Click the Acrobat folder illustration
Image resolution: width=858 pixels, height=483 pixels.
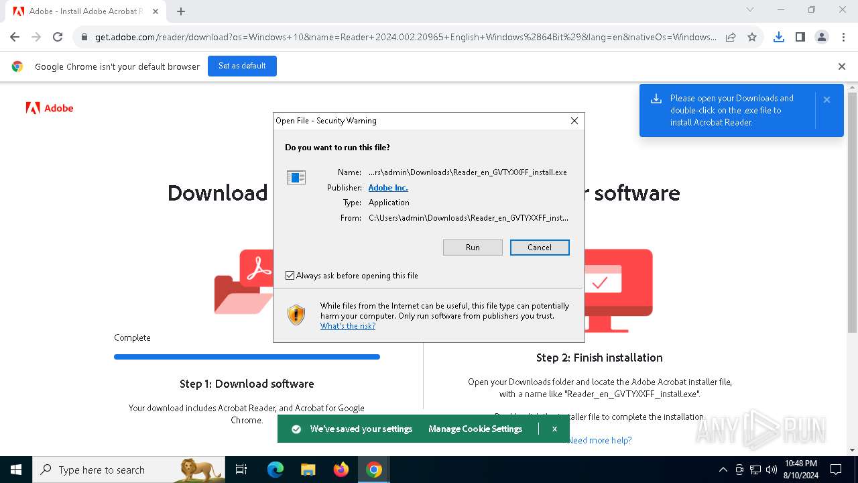point(243,282)
